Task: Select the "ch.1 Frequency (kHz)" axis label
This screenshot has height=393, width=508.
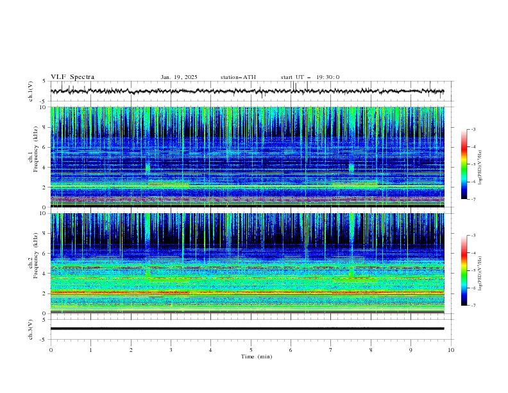Action: tap(33, 149)
